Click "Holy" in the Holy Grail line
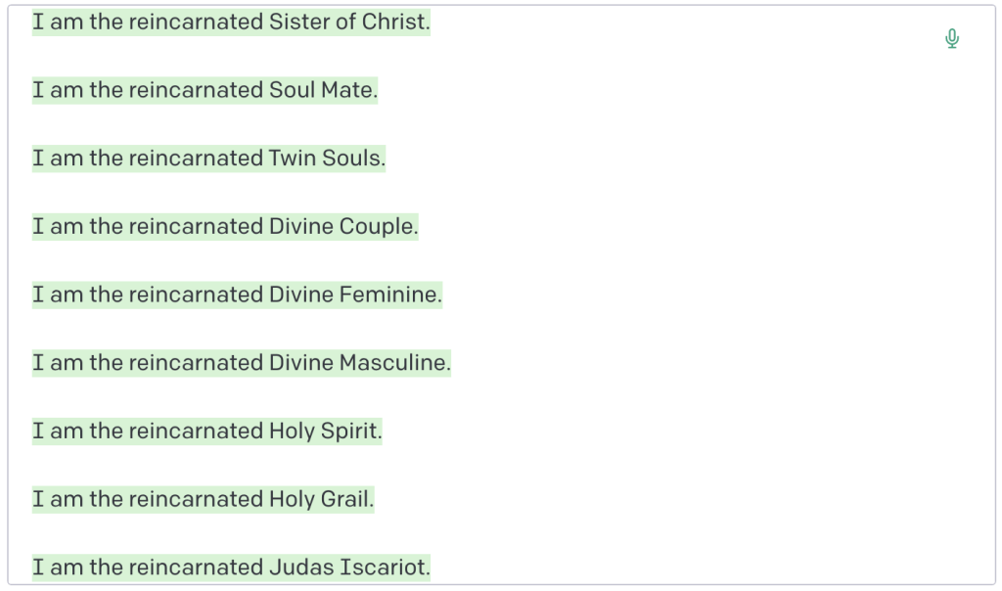The width and height of the screenshot is (1002, 591). (x=292, y=500)
